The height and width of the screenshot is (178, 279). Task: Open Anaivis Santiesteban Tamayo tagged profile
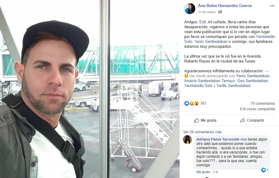pyautogui.click(x=209, y=81)
